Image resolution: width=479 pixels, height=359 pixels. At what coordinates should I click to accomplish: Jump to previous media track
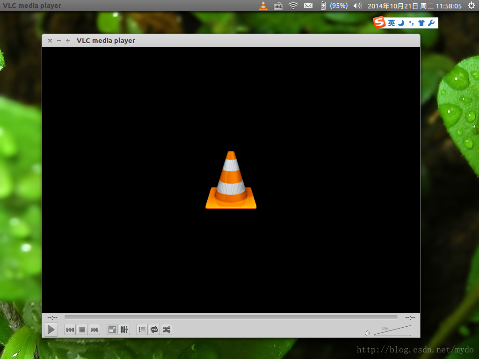[70, 330]
